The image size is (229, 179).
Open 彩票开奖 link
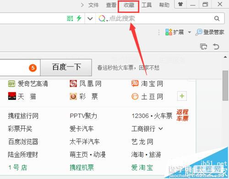[20, 129]
